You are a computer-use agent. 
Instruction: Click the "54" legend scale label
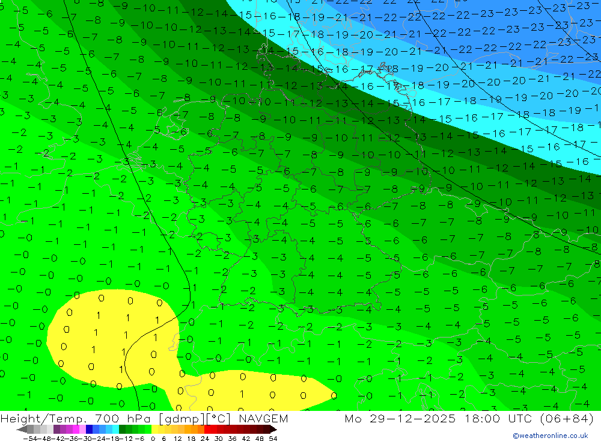[x=273, y=439]
